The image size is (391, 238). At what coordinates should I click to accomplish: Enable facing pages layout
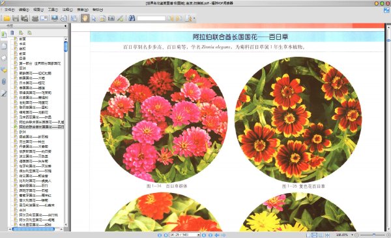click(321, 235)
